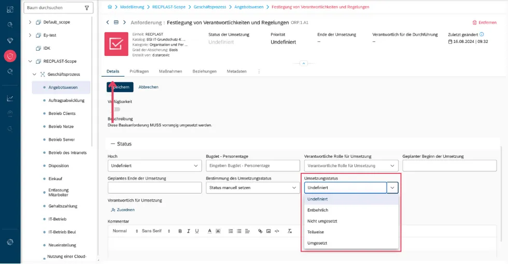This screenshot has width=508, height=264.
Task: Click the Entfernen trash icon
Action: (x=474, y=23)
